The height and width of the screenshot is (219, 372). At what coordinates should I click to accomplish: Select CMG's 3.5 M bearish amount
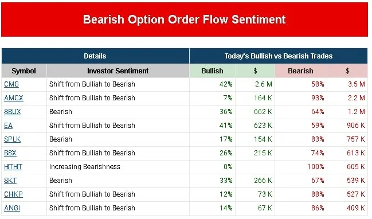pyautogui.click(x=357, y=84)
